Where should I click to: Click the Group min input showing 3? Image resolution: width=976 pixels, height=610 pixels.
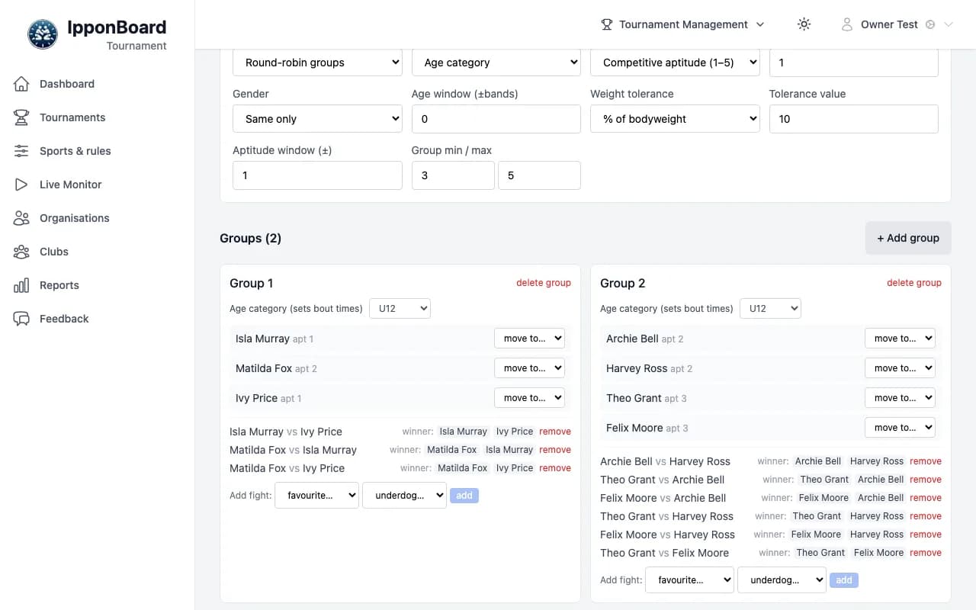tap(453, 175)
